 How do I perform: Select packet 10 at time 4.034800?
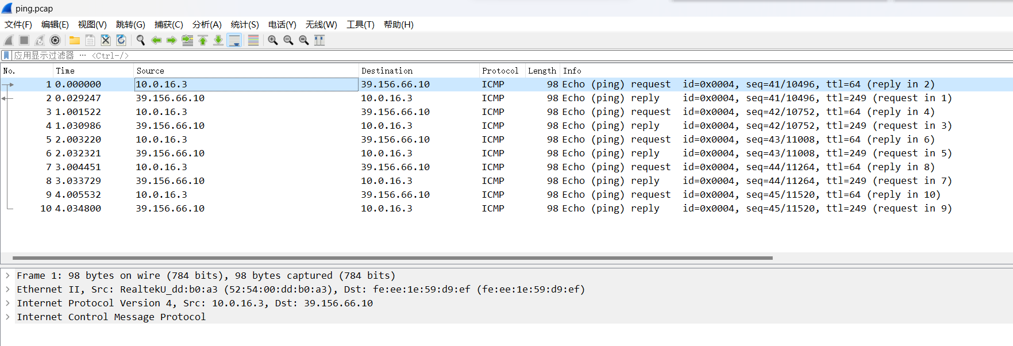[506, 209]
